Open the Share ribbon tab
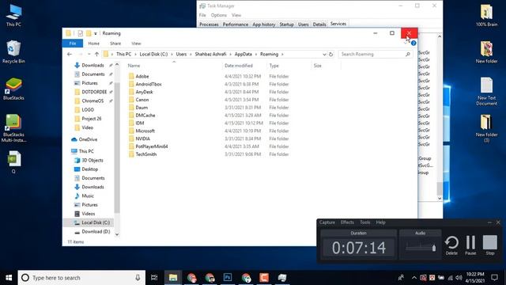The image size is (506, 285). coord(115,44)
